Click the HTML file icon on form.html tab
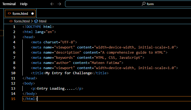The width and height of the screenshot is (191, 110). [x=9, y=13]
